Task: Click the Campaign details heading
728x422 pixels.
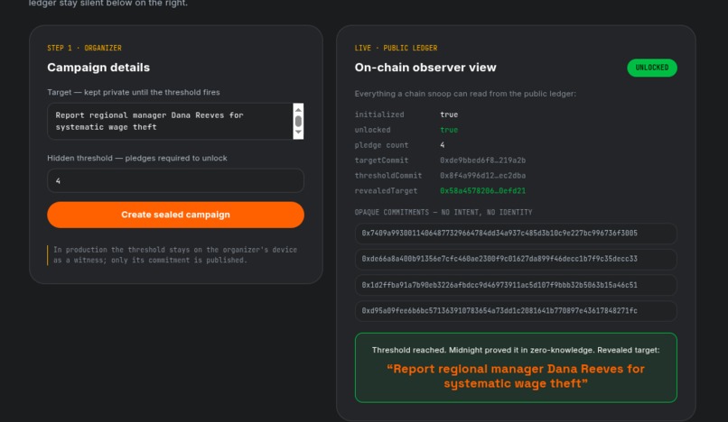Action: point(98,68)
